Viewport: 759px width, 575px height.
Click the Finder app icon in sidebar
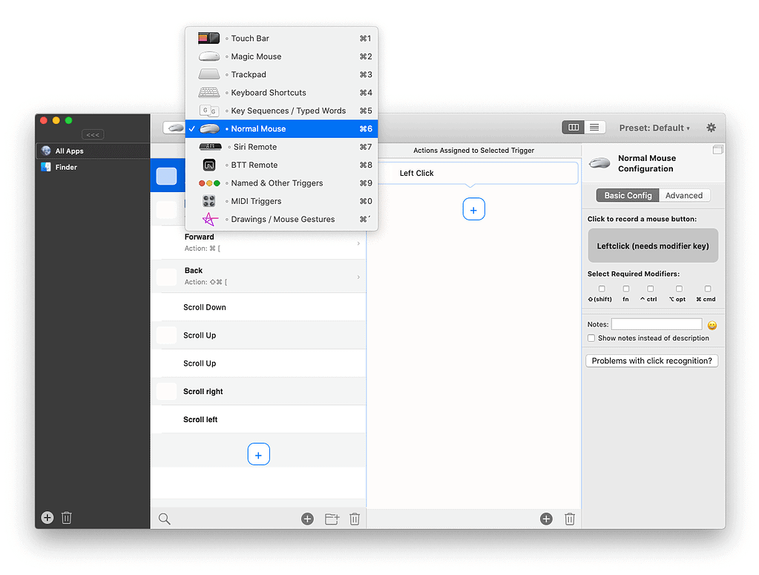[x=46, y=167]
